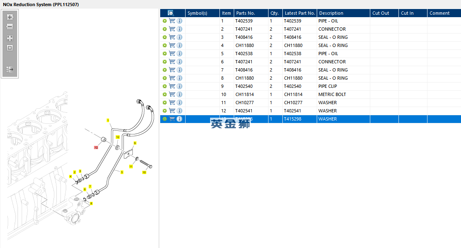Show info for item 8 CH11880
This screenshot has height=248, width=461.
[x=179, y=78]
